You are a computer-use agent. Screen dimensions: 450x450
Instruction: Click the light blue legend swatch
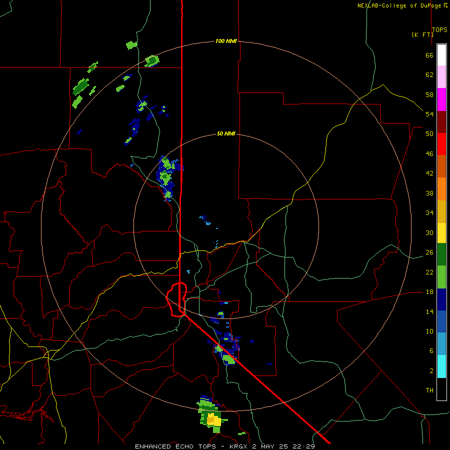(441, 344)
